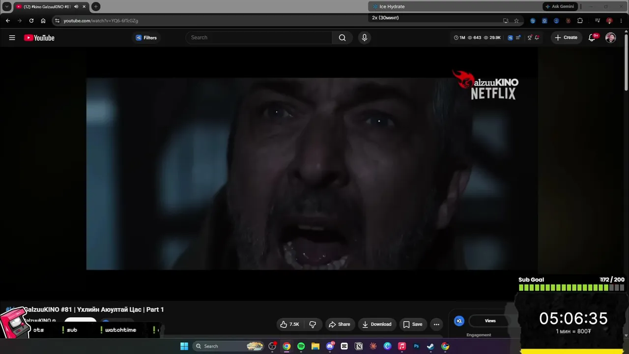629x354 pixels.
Task: Click the Windows taskbar Search box
Action: (229, 346)
